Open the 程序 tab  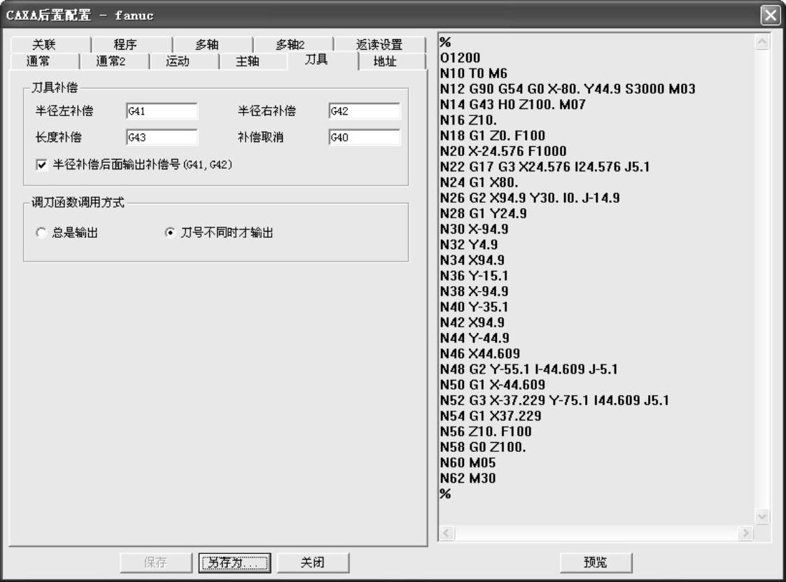(125, 45)
